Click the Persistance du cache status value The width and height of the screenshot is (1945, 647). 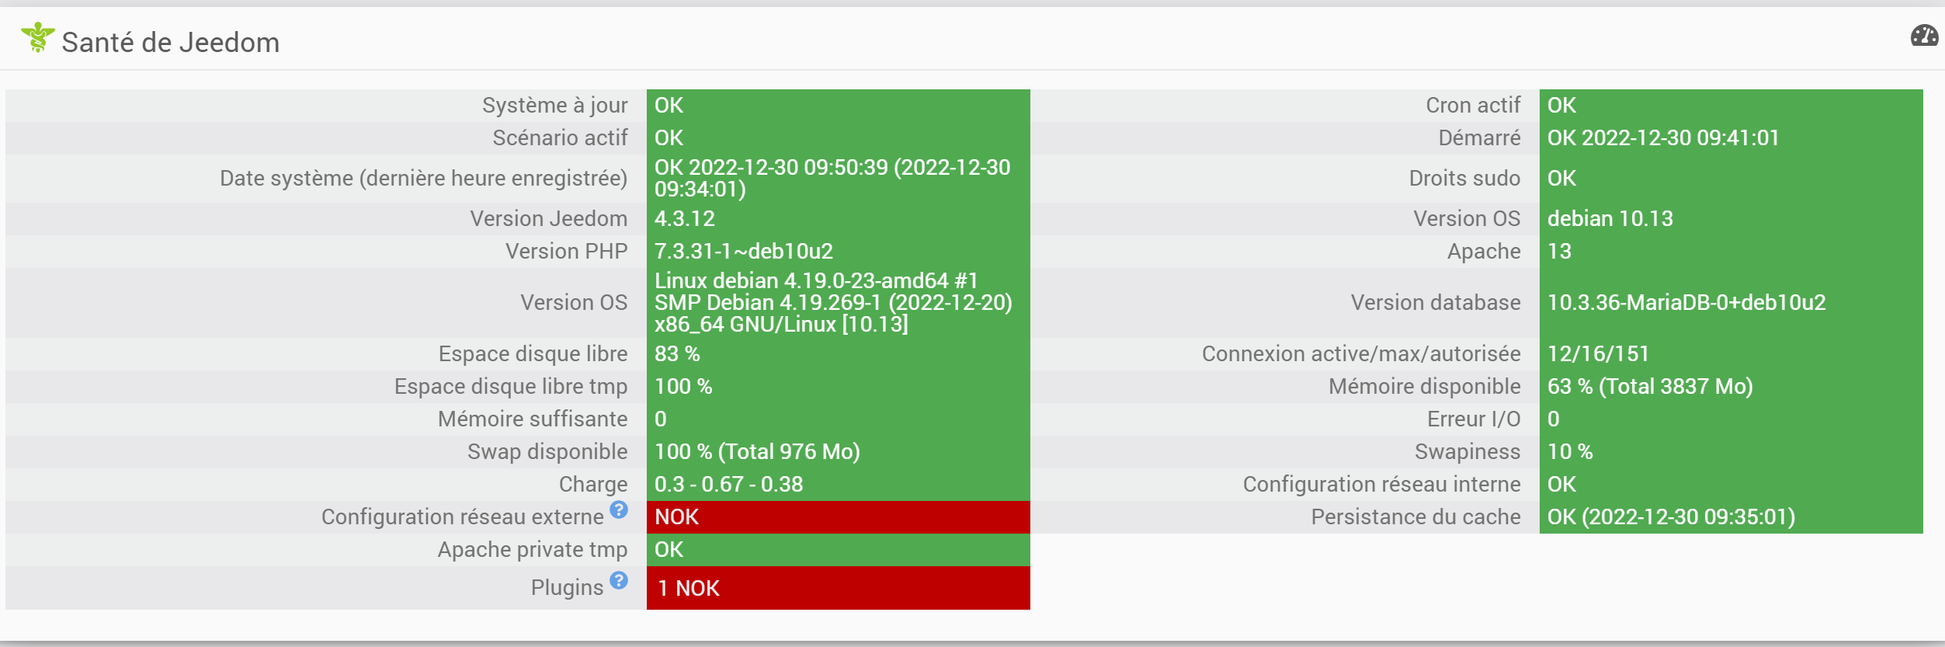tap(1670, 517)
